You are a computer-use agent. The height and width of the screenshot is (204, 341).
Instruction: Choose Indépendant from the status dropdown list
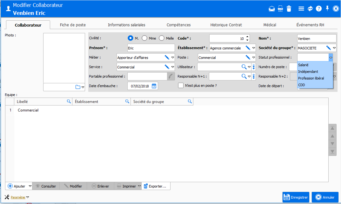point(308,72)
